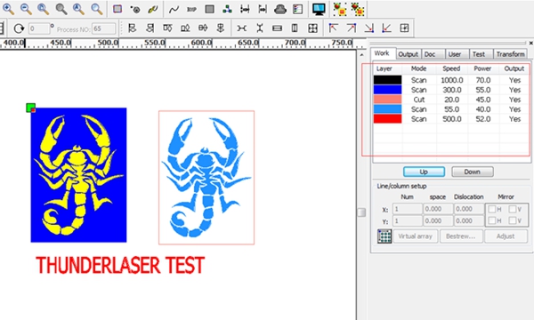
Task: Open the Transform tab
Action: click(x=510, y=54)
